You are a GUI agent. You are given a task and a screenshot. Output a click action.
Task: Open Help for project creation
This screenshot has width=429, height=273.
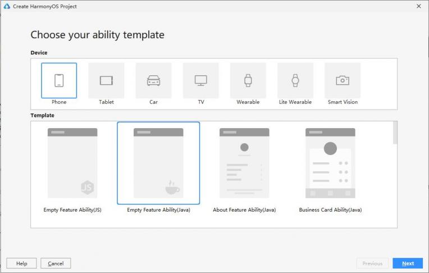point(21,263)
